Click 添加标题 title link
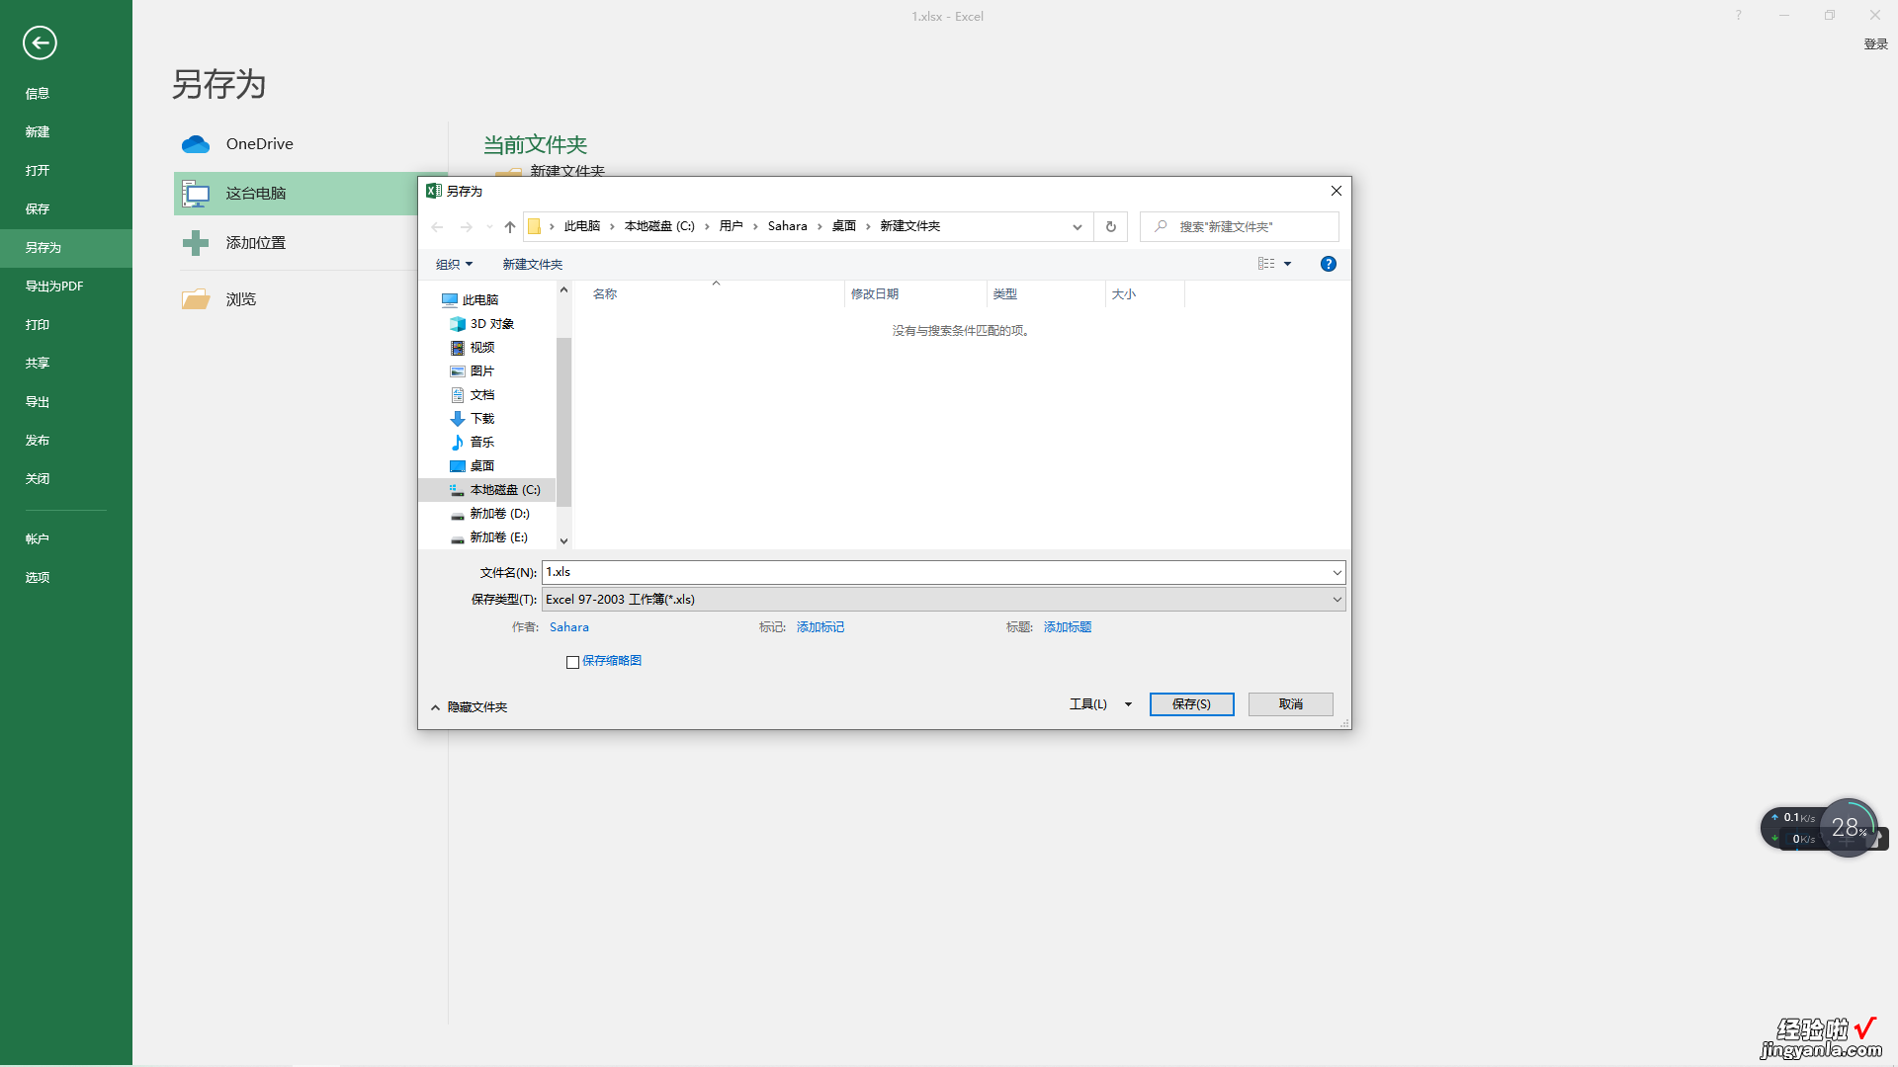 click(1068, 627)
